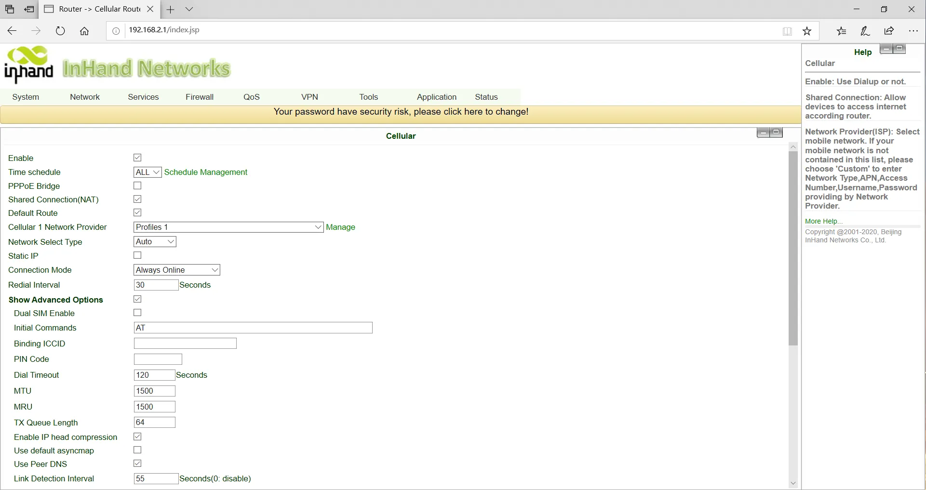Check the PPPoE Bridge checkbox
926x490 pixels.
137,185
